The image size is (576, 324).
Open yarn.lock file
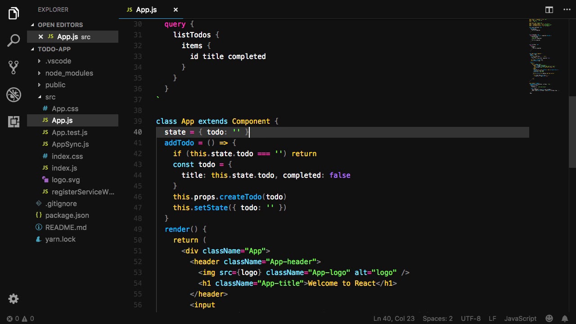pos(60,239)
